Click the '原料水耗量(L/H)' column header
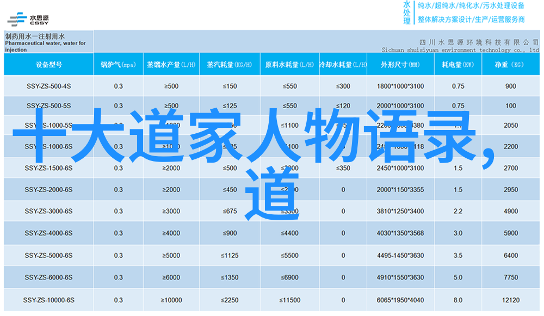Image resolution: width=544 pixels, height=316 pixels. point(289,65)
